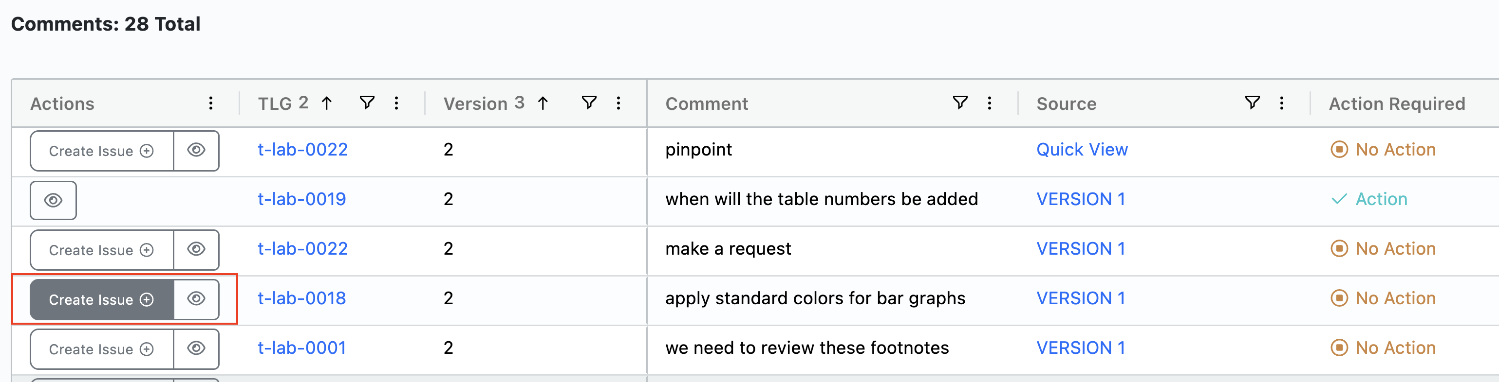Open the filter icon on the TLG column
Viewport: 1499px width, 382px height.
point(367,103)
